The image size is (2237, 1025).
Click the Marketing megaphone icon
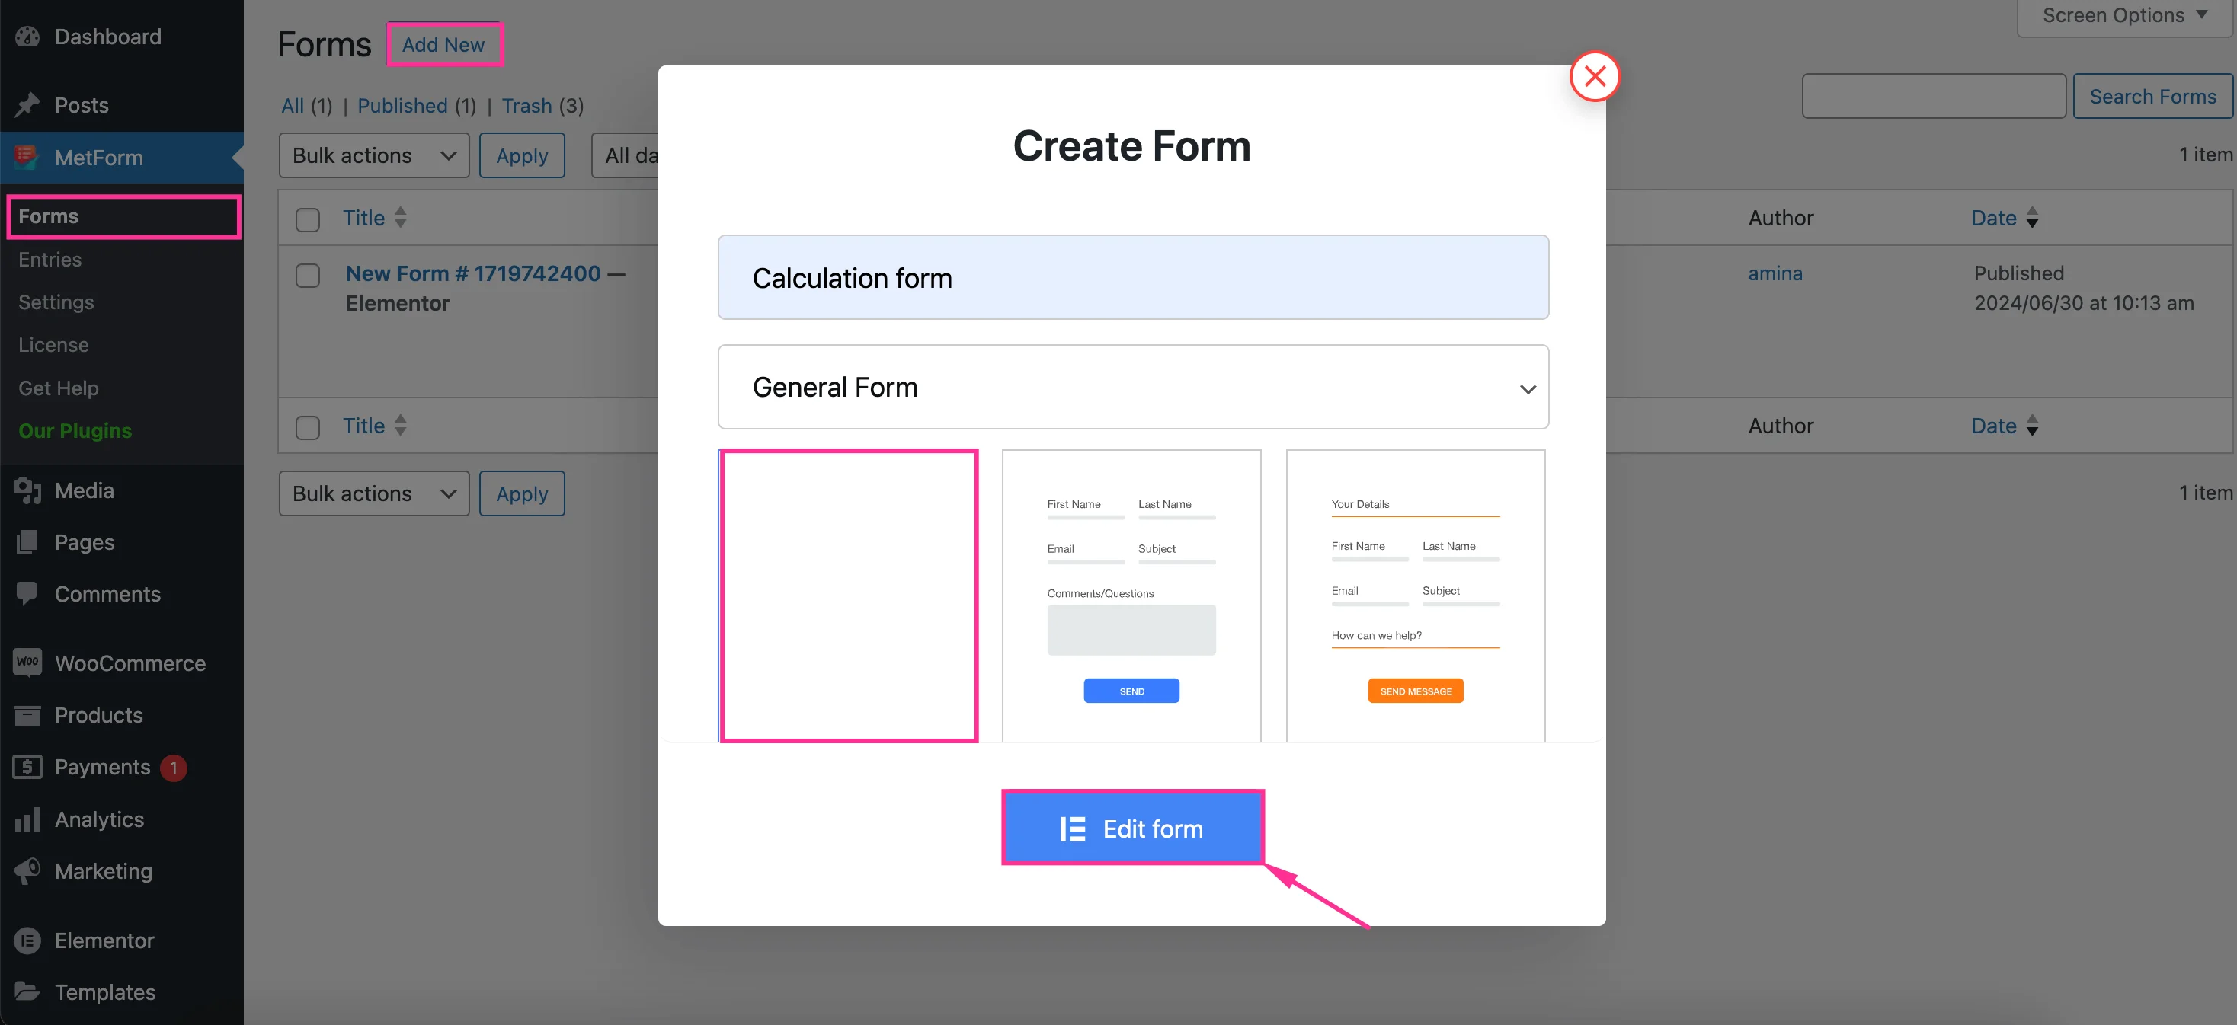click(27, 870)
